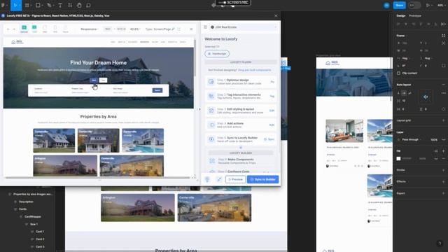Viewport: 448px width, 252px height.
Task: Click the Preview button in Locofy
Action: pyautogui.click(x=235, y=179)
